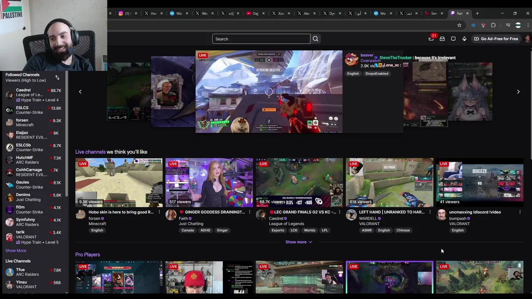The image size is (532, 299).
Task: Open bumpaah BREEZE stream thumbnail
Action: click(480, 182)
